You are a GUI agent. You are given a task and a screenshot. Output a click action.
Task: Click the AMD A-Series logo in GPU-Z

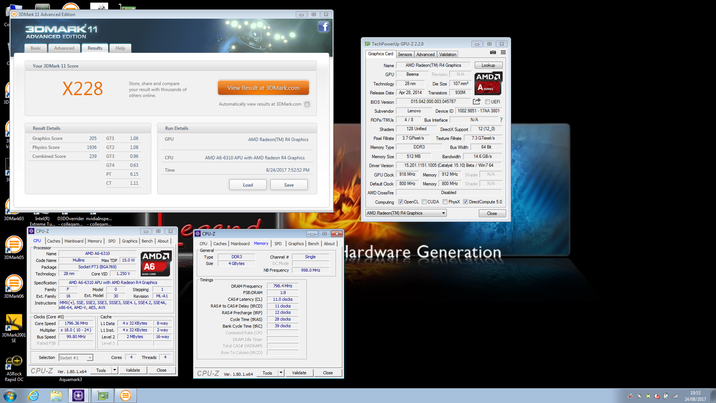(x=488, y=83)
